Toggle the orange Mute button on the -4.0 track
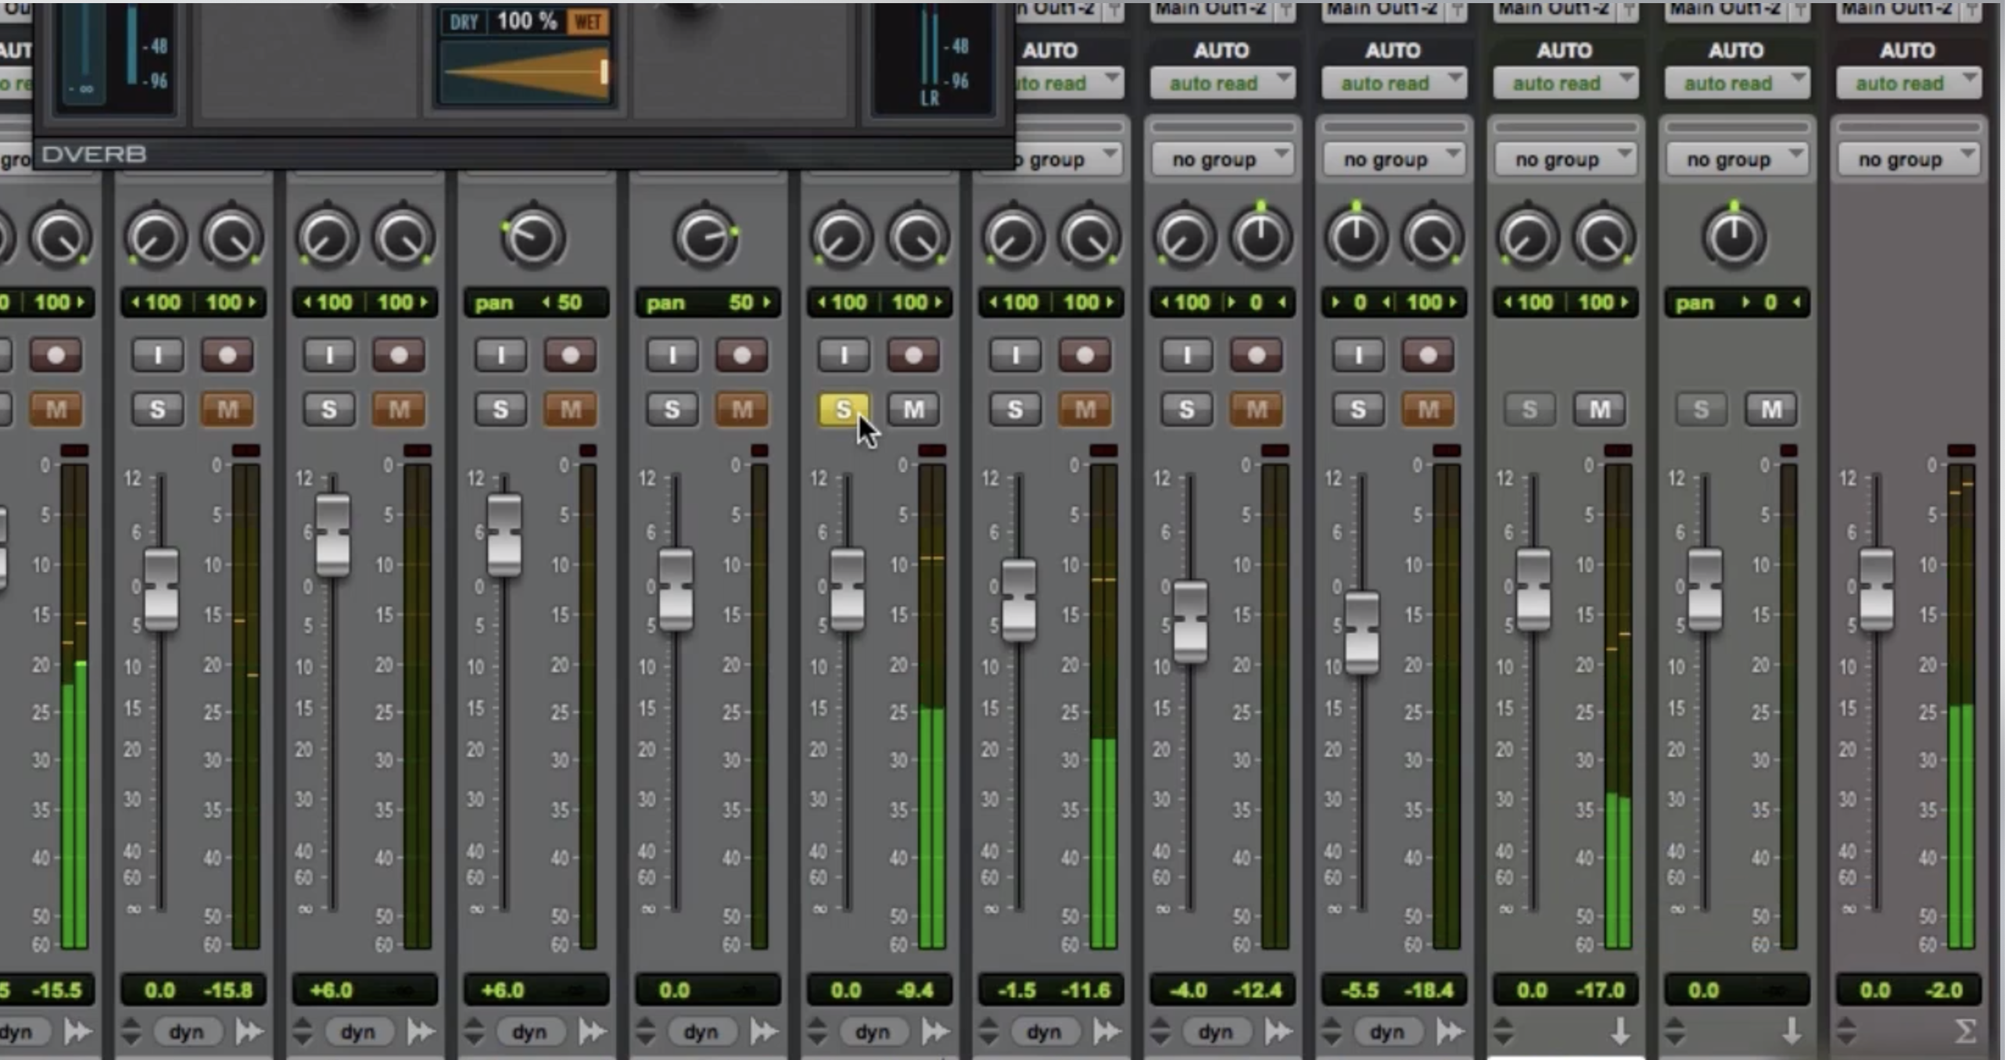This screenshot has height=1060, width=2005. pos(1257,409)
